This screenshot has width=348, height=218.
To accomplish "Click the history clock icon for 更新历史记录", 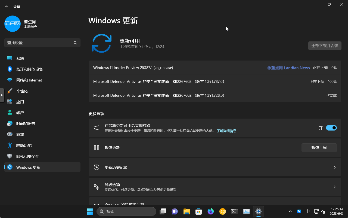I will point(97,167).
